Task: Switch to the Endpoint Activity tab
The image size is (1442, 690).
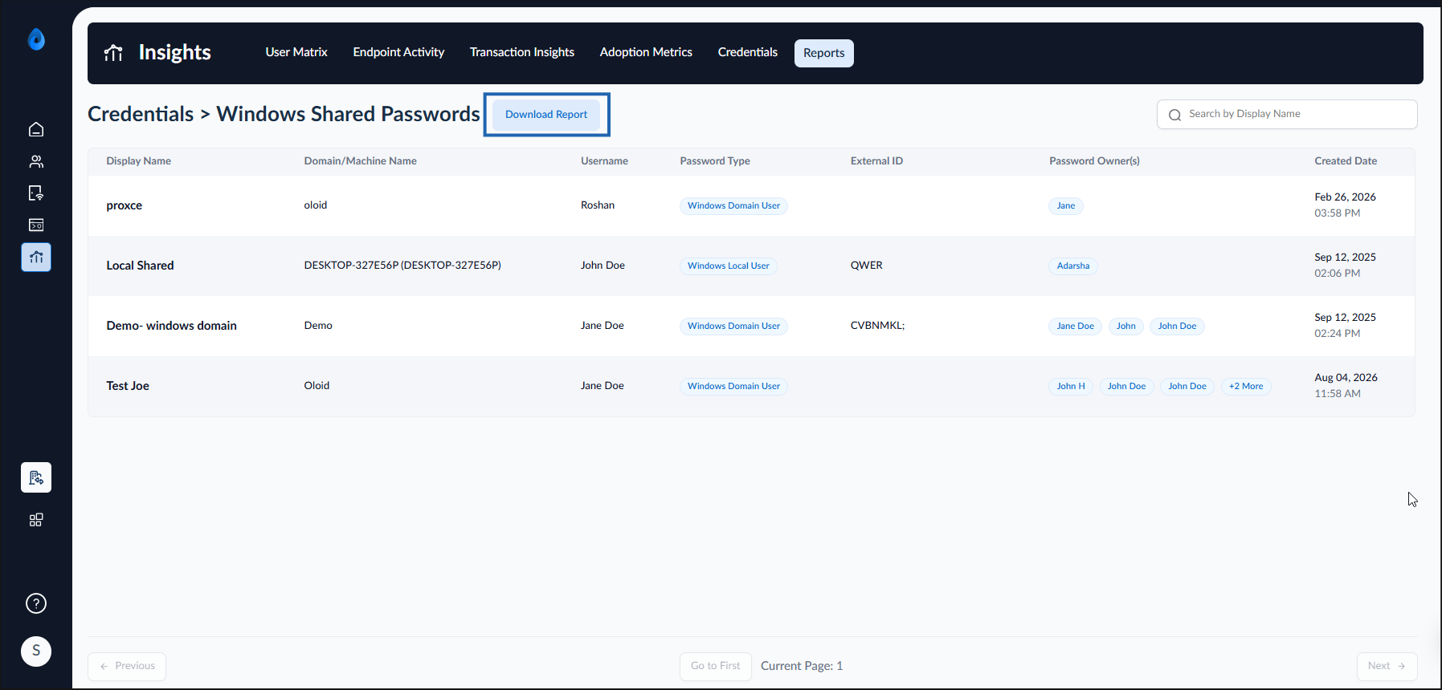Action: pyautogui.click(x=398, y=52)
